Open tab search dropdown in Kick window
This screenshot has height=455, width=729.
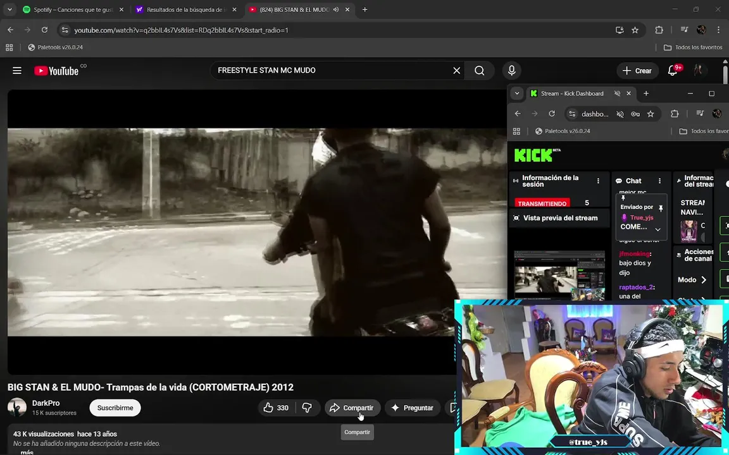pyautogui.click(x=517, y=94)
